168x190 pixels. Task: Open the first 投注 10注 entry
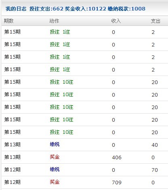[61, 82]
